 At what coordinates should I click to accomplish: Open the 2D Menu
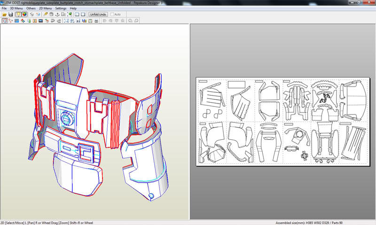point(45,8)
